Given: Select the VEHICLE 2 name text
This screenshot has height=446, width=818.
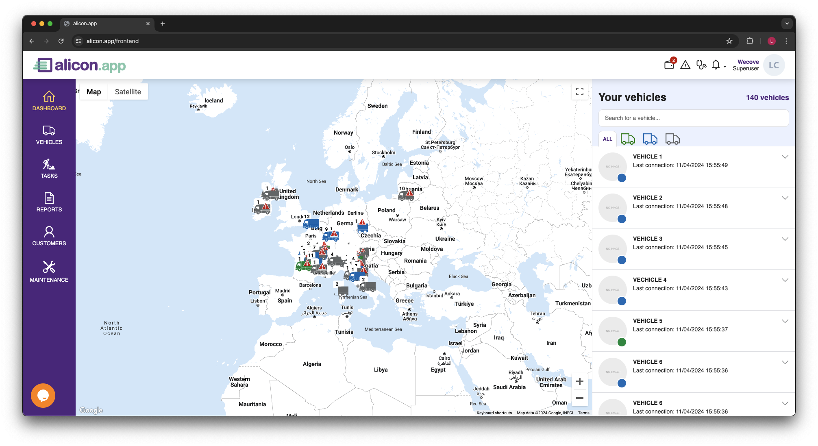Looking at the screenshot, I should point(648,198).
